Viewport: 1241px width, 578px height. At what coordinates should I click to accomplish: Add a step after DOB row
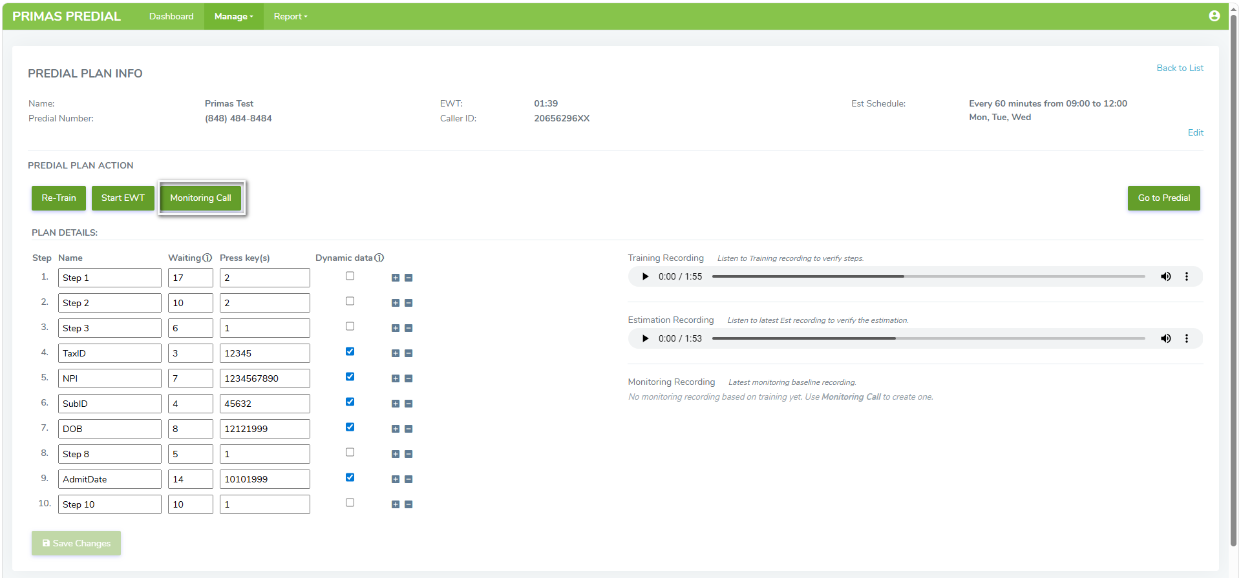[x=396, y=429]
